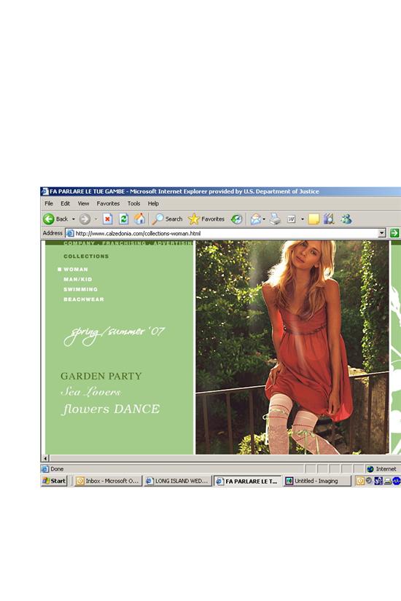Select the SWIMMING collection
This screenshot has height=601, width=401.
81,289
